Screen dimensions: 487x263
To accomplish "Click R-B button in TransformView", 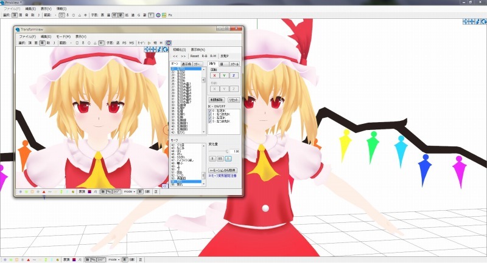I will (205, 56).
